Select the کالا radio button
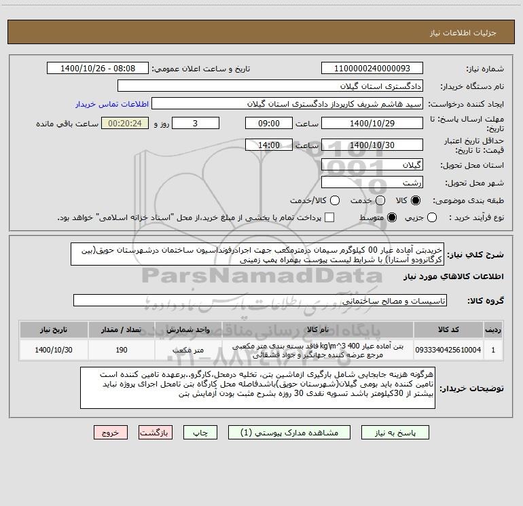 [416, 200]
